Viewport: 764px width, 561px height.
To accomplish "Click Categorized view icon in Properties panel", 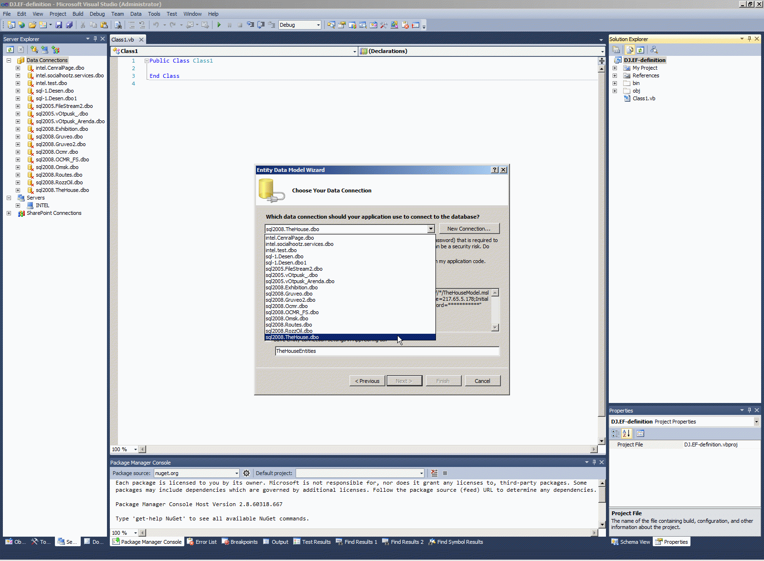I will 615,434.
